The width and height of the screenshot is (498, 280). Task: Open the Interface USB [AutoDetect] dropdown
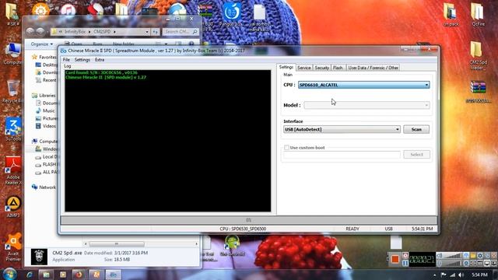click(x=342, y=130)
